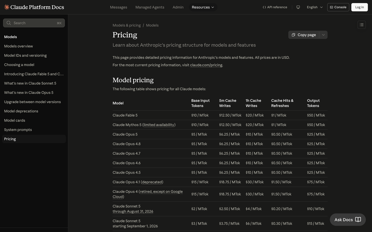Toggle the theme monitor icon
The image size is (372, 232).
(298, 7)
